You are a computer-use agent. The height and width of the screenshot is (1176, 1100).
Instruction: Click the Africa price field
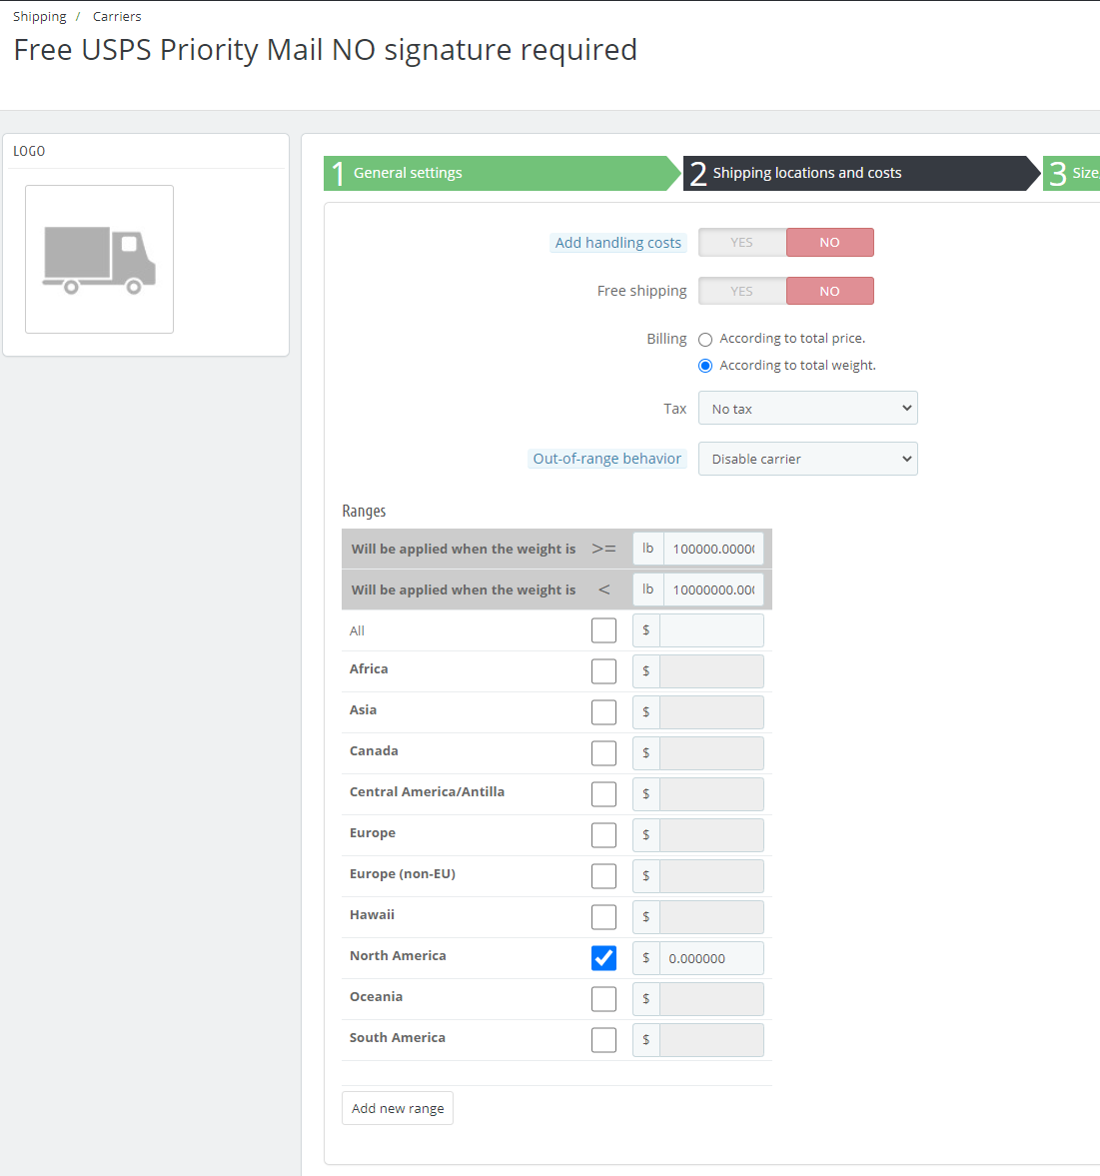pyautogui.click(x=711, y=671)
